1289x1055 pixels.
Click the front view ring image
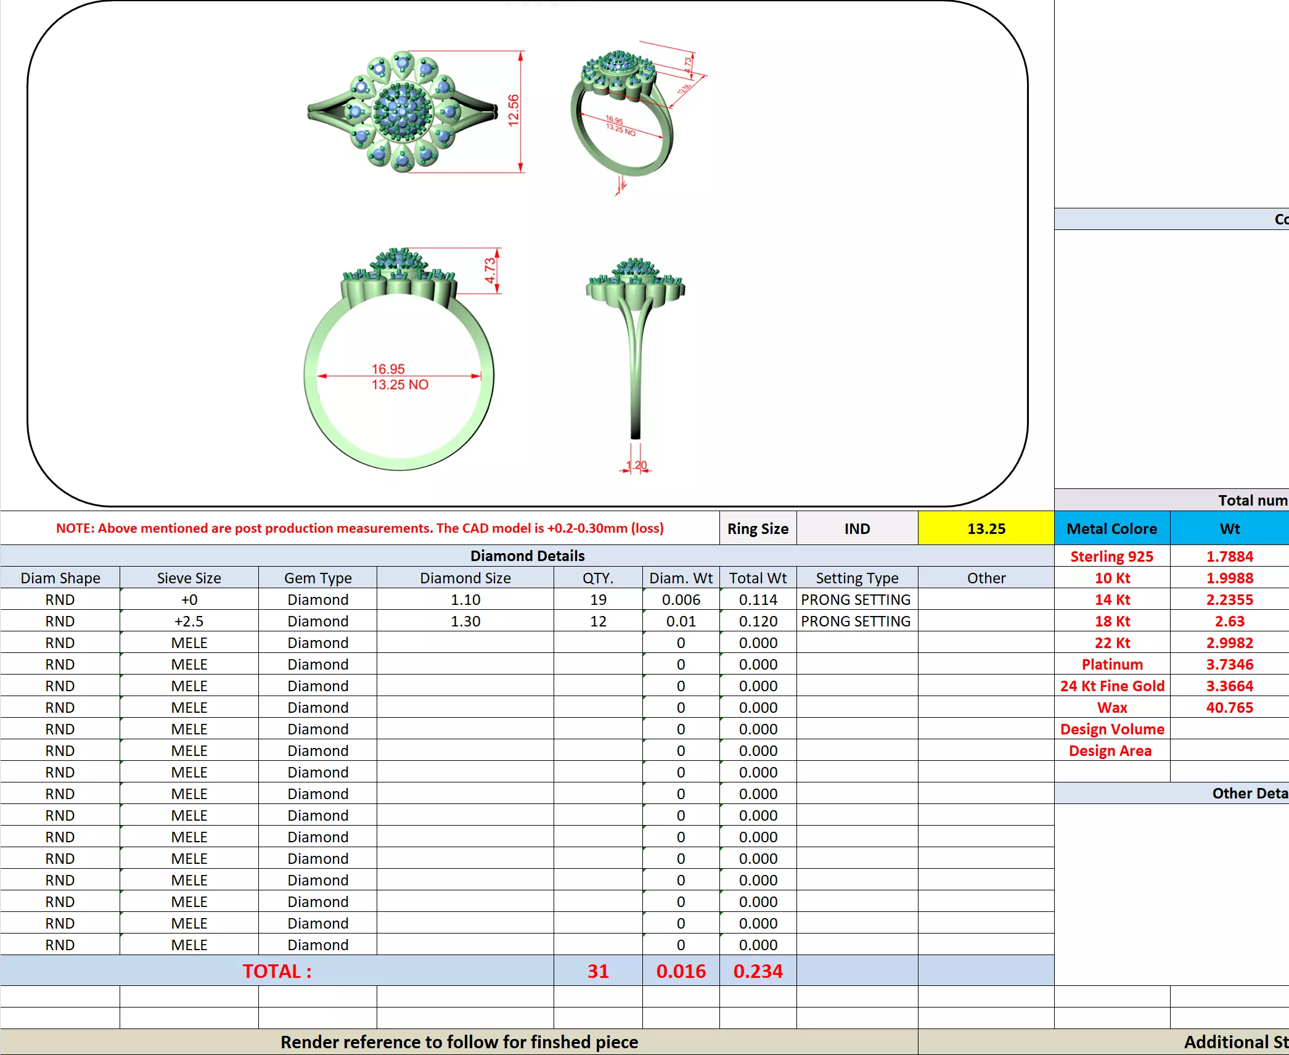[399, 359]
